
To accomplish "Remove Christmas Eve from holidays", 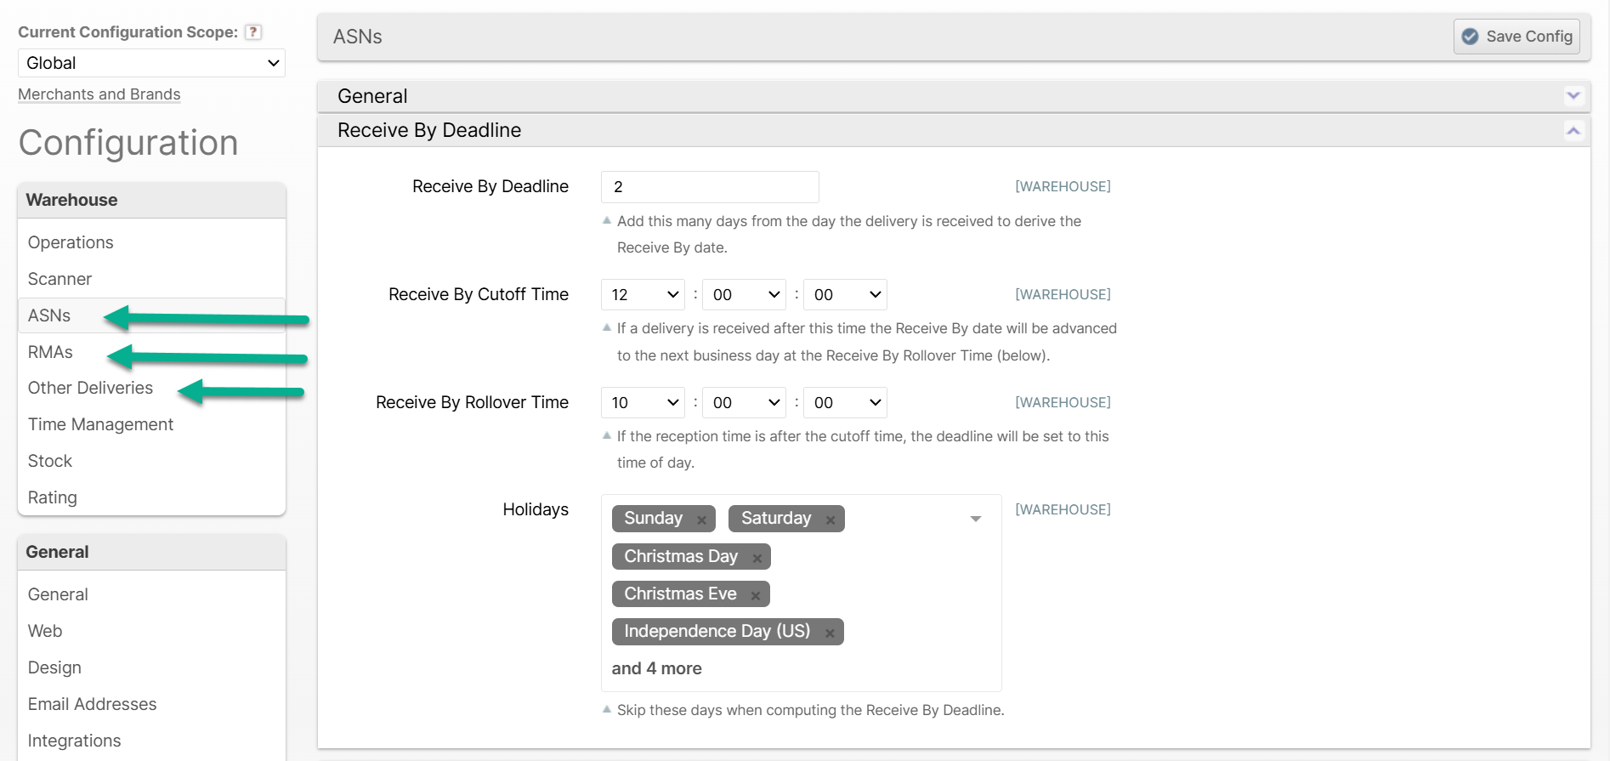I will (755, 595).
